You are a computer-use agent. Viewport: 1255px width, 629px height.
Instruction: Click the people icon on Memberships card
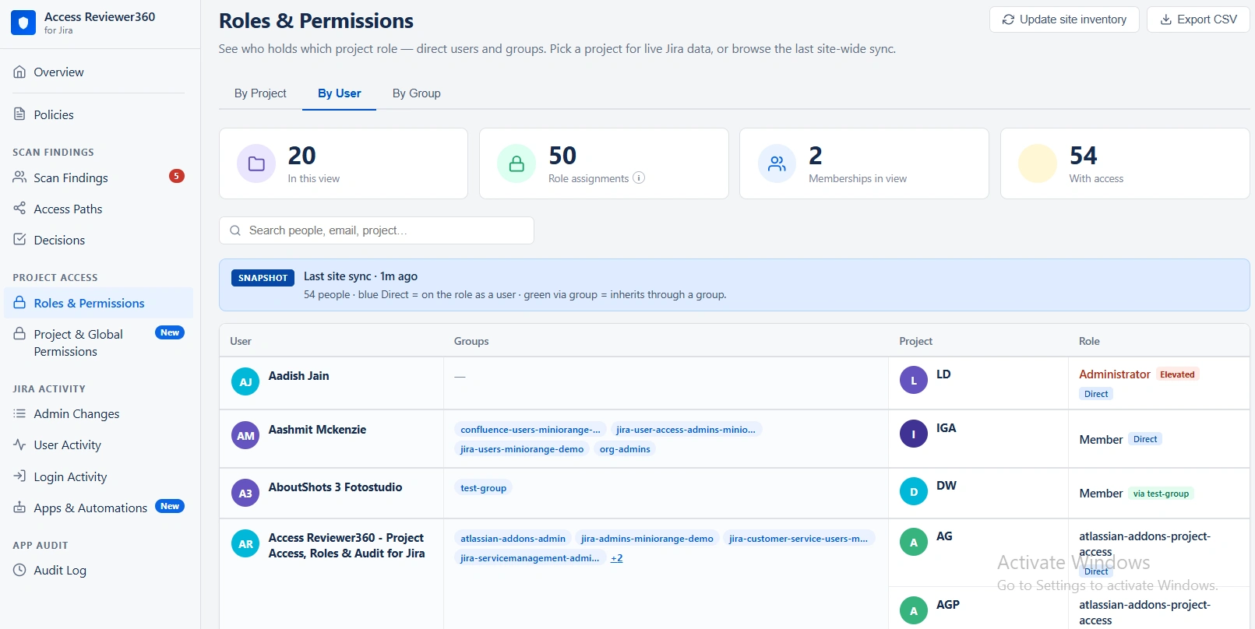(777, 163)
